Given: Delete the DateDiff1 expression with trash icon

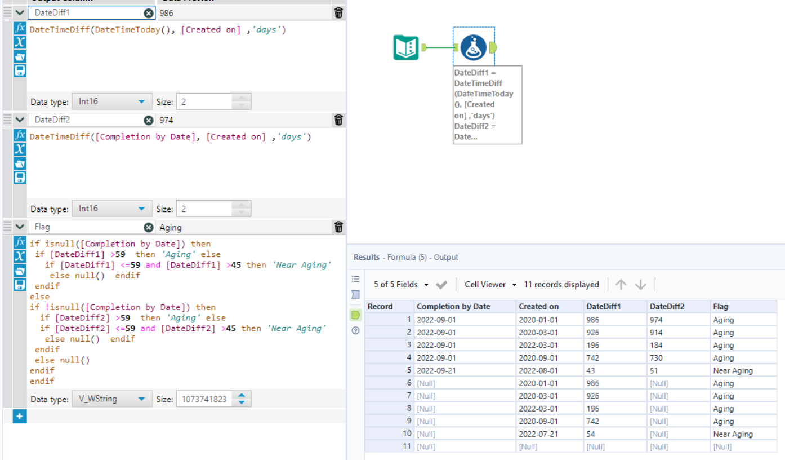Looking at the screenshot, I should tap(338, 13).
